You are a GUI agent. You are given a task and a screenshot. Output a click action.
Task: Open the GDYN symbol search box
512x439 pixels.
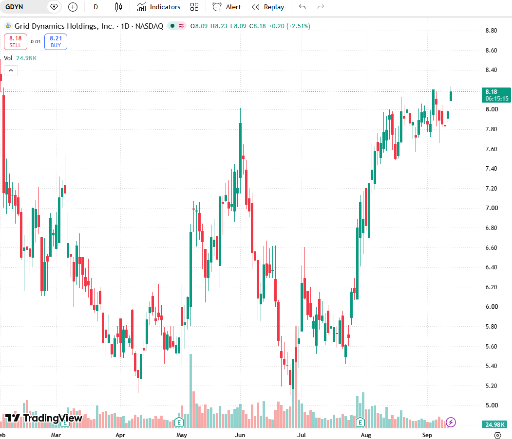pyautogui.click(x=23, y=7)
